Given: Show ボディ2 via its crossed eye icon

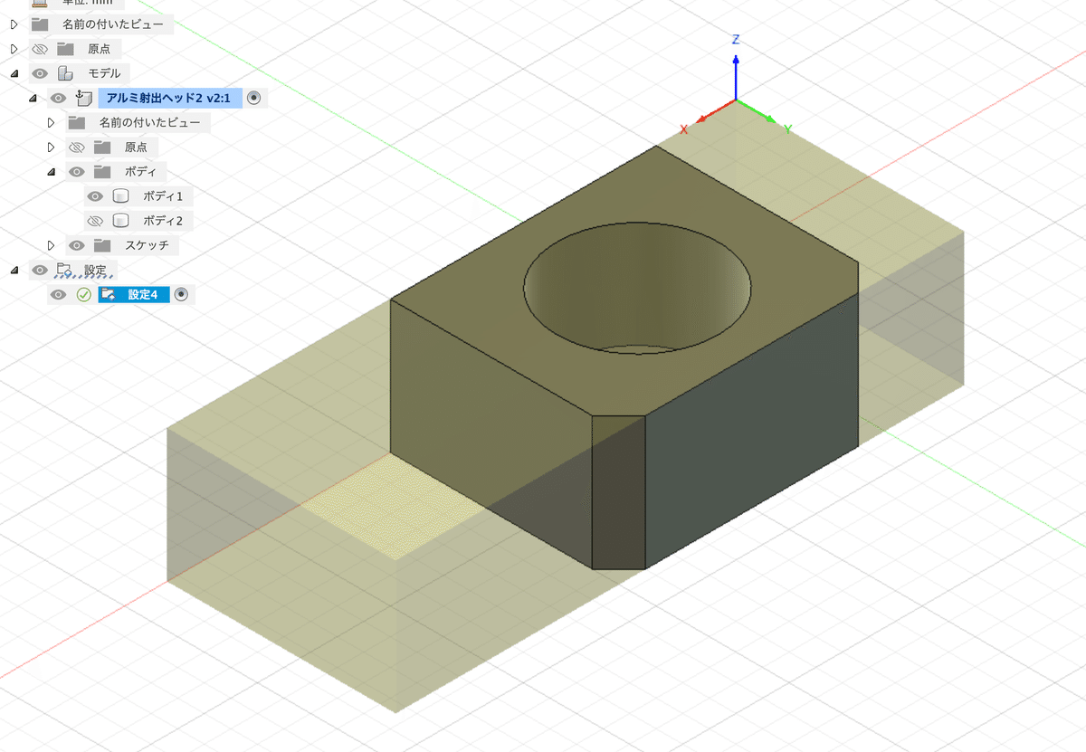Looking at the screenshot, I should [95, 220].
